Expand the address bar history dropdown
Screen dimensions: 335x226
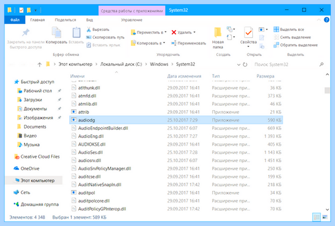[x=238, y=64]
